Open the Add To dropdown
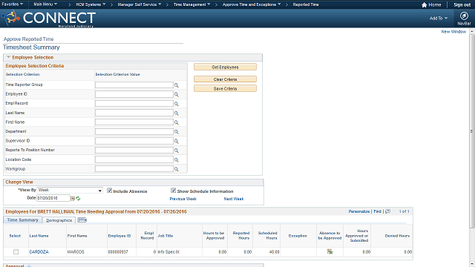 coord(439,18)
